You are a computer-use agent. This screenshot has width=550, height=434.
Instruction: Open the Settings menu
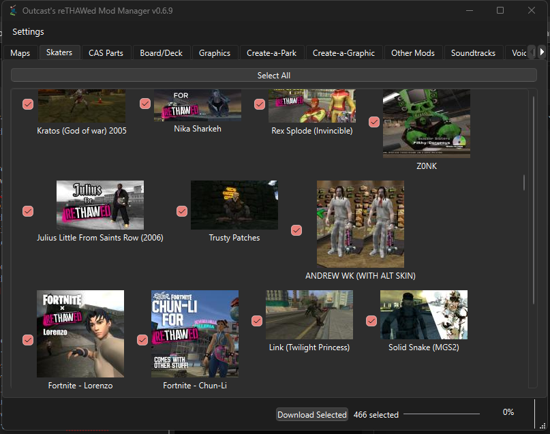click(28, 32)
